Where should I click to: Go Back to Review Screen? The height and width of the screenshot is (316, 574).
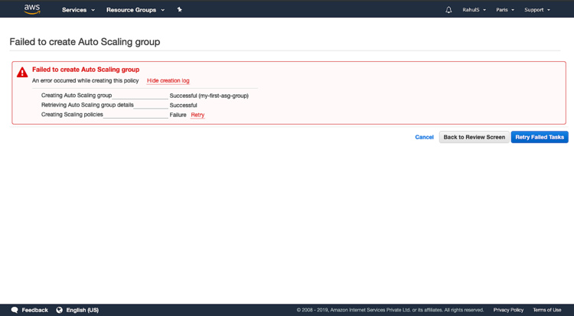[x=474, y=137]
